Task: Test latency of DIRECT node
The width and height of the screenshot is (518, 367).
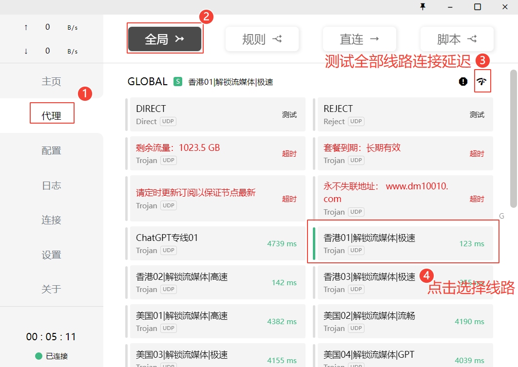Action: coord(289,115)
